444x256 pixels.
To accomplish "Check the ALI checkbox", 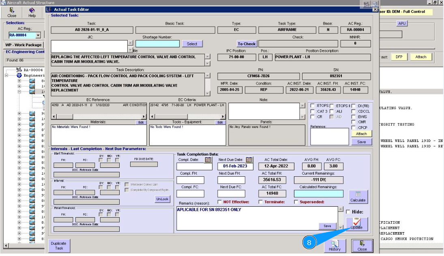I will 332,111.
